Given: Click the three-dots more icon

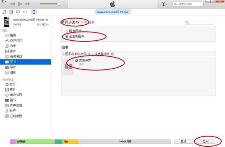Looking at the screenshot, I should pos(25,12).
